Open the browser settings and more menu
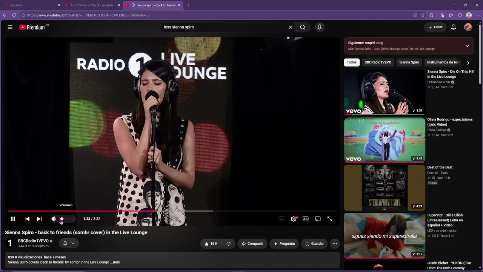Viewport: 483px width, 272px height. (478, 15)
